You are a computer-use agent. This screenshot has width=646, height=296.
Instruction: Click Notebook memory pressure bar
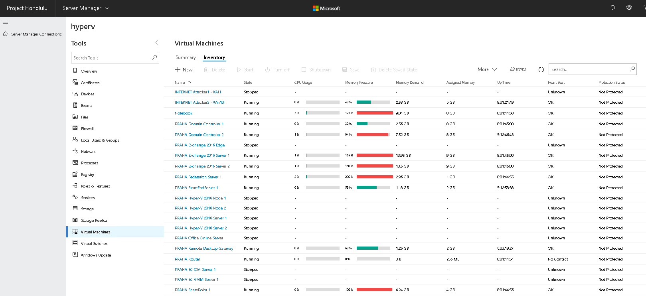(x=375, y=113)
